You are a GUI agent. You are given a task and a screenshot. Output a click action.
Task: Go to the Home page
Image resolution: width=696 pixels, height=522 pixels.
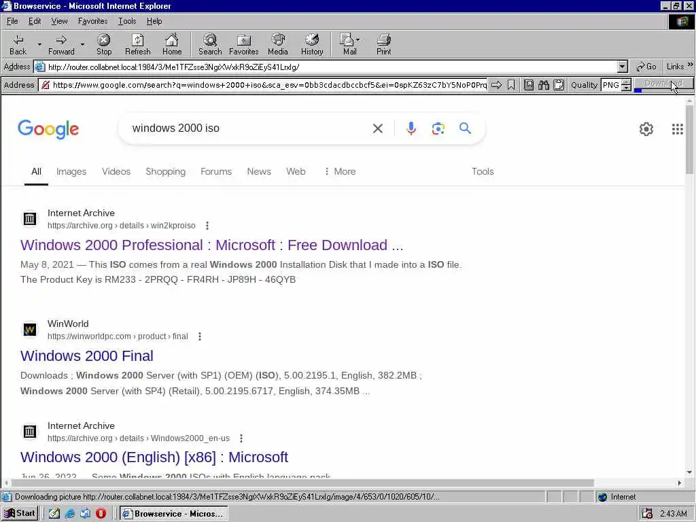click(172, 44)
